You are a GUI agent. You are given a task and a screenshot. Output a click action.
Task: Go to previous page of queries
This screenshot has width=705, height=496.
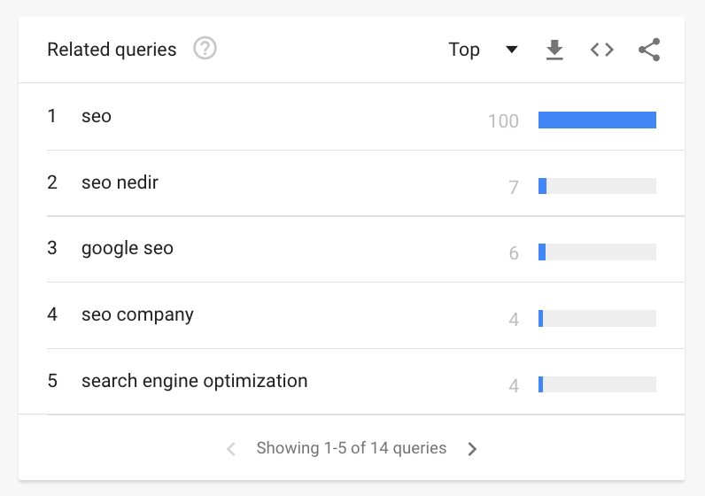tap(231, 448)
